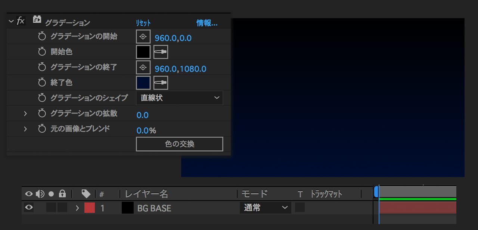Click the stopwatch next to 開始色
The height and width of the screenshot is (230, 478).
tap(42, 52)
